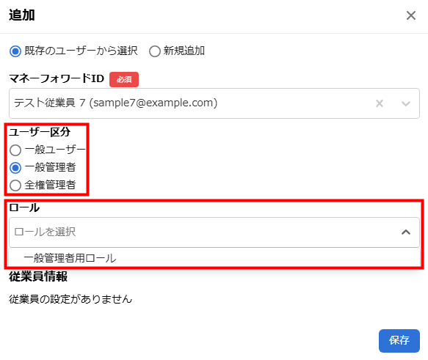Viewport: 428px width, 360px height.
Task: Choose the 新規追加 radio option
Action: coord(154,51)
